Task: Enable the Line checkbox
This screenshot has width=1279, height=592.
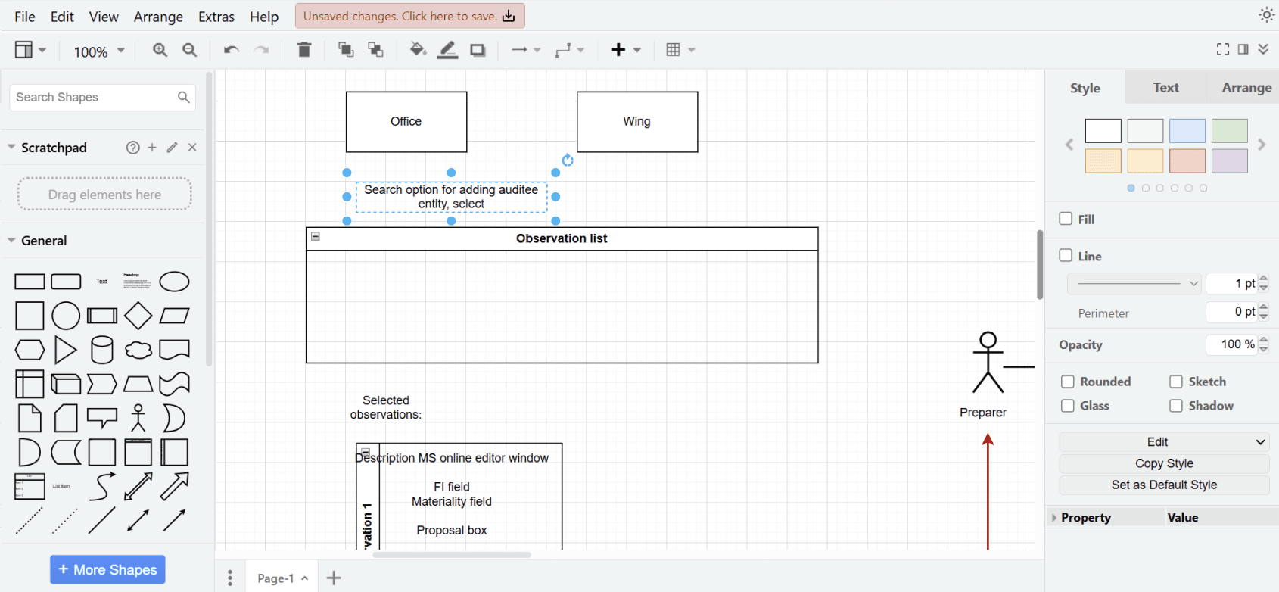Action: click(x=1066, y=255)
